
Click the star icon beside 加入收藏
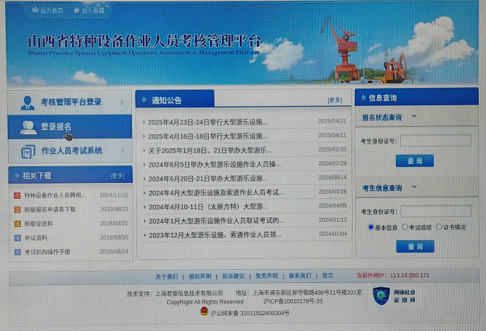click(x=76, y=11)
